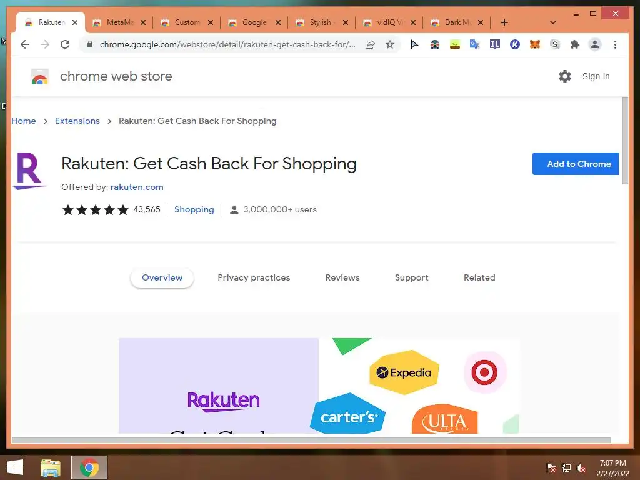Viewport: 640px width, 480px height.
Task: Open web store settings gear
Action: (x=565, y=76)
